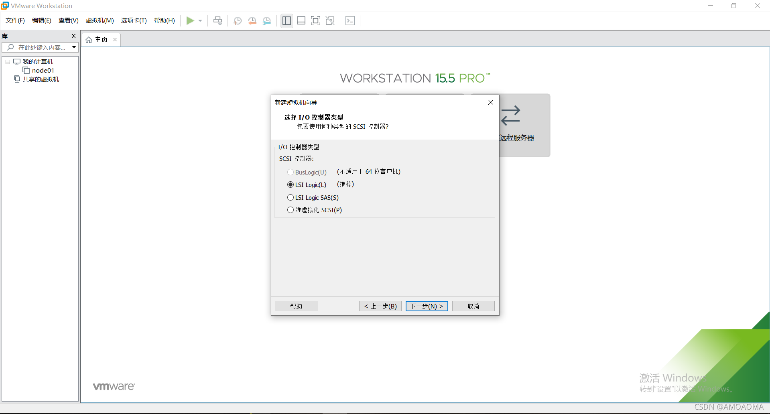Toggle the thumbnail bar view icon

click(301, 20)
